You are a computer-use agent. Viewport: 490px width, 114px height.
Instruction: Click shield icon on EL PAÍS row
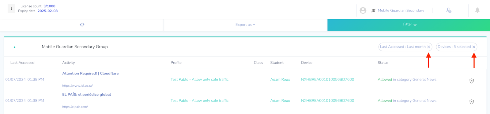[472, 102]
